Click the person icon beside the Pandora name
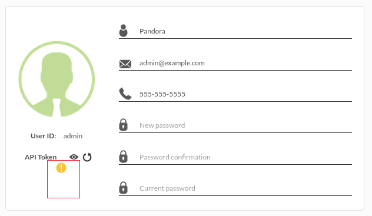This screenshot has height=216, width=372. coord(123,31)
